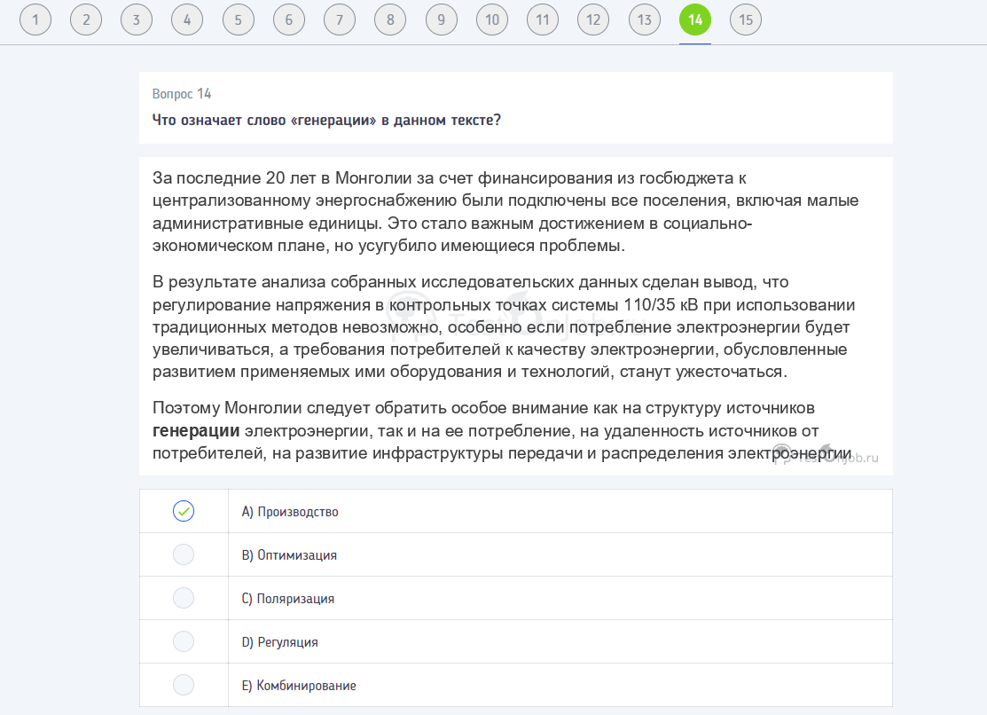Select answer D) Регуляция

coord(184,640)
